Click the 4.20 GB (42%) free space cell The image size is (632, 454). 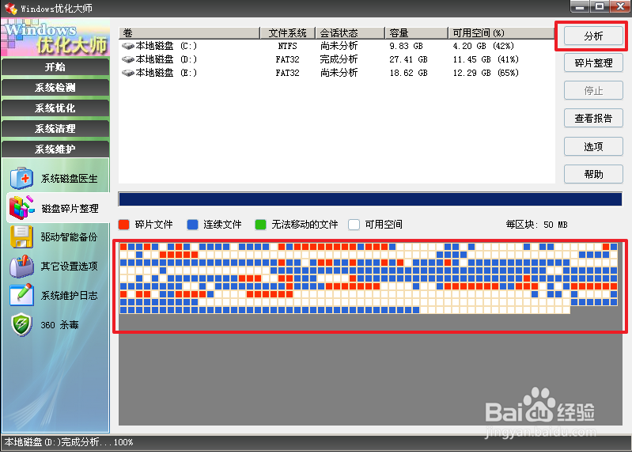483,47
